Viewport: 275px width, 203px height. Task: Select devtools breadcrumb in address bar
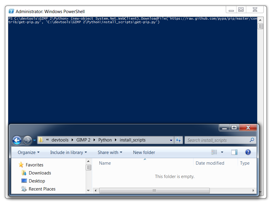click(60, 140)
